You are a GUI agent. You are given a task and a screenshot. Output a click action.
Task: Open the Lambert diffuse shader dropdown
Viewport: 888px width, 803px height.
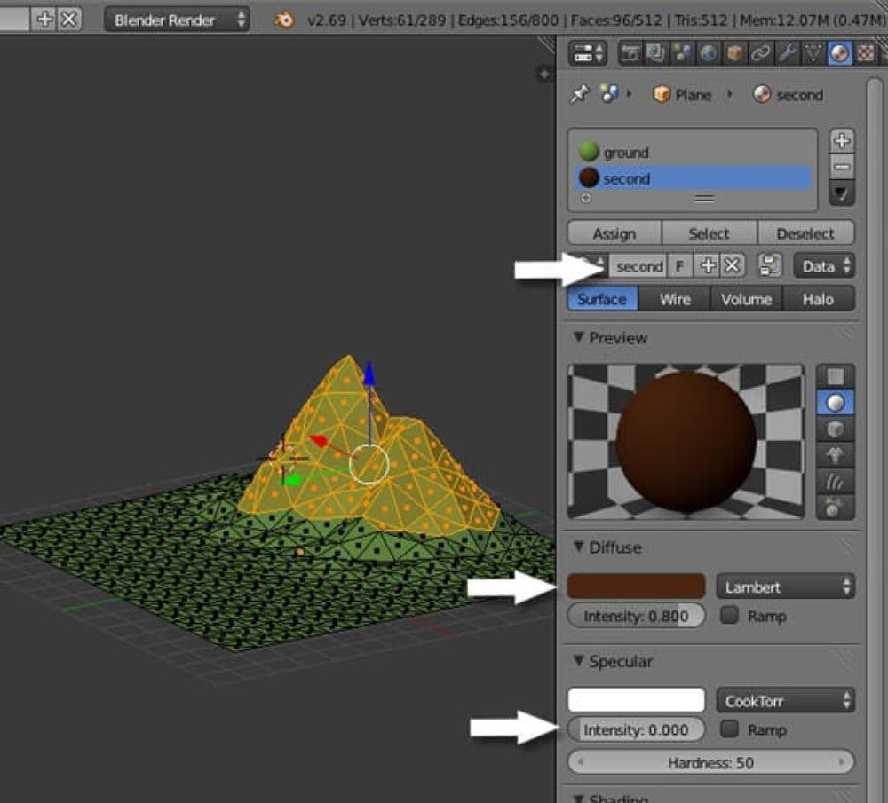point(785,587)
